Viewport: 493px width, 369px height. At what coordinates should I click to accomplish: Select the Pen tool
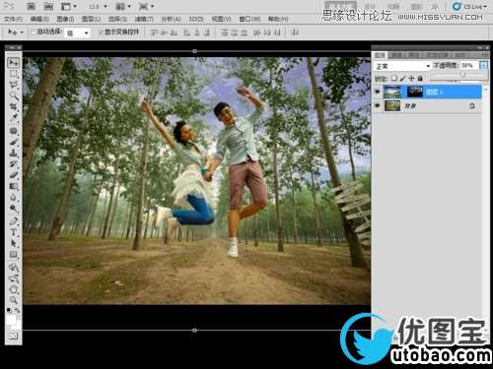click(x=14, y=221)
